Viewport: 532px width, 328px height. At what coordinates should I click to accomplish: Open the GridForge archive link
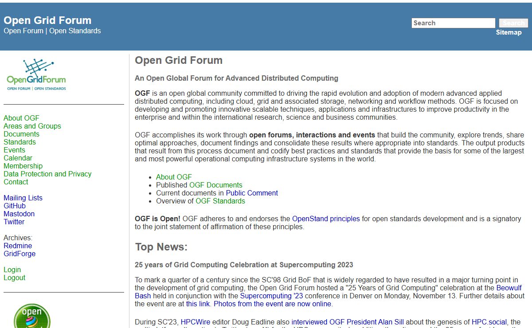pos(20,254)
